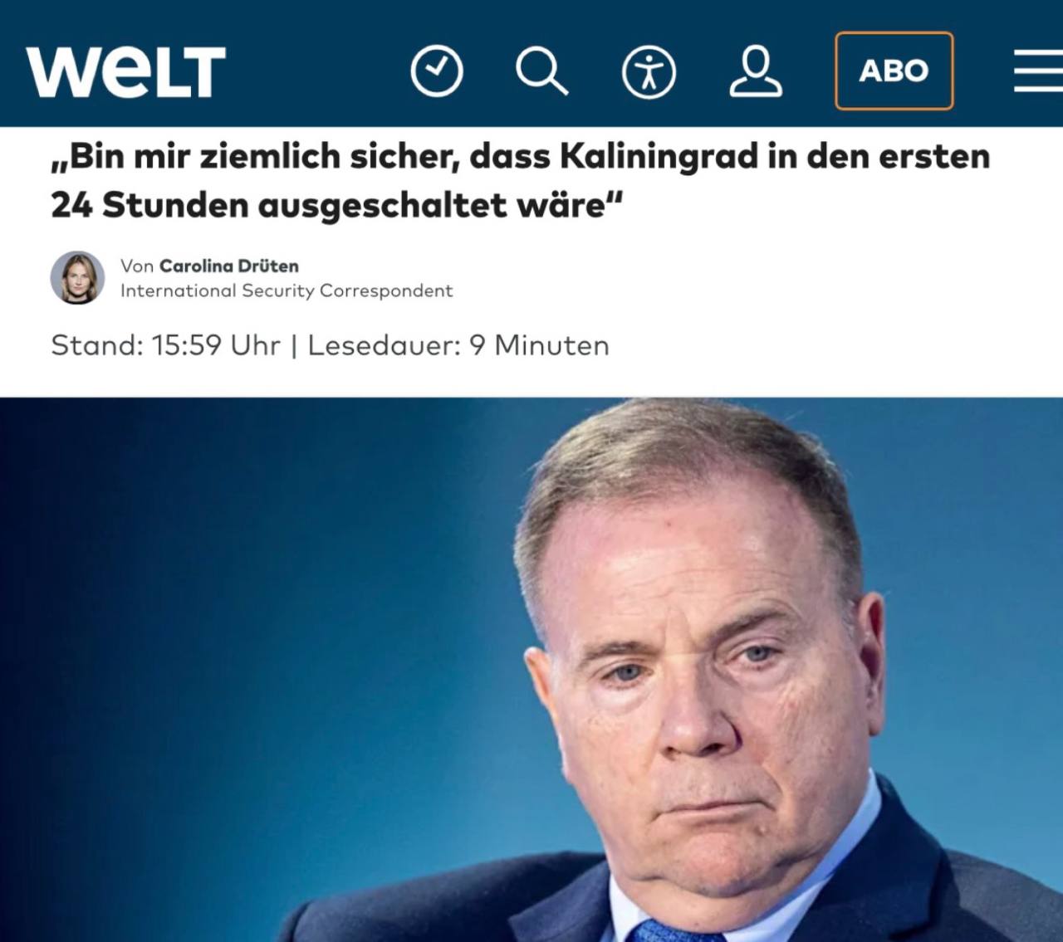Click the ABO subscription button
Image resolution: width=1063 pixels, height=942 pixels.
click(x=894, y=71)
